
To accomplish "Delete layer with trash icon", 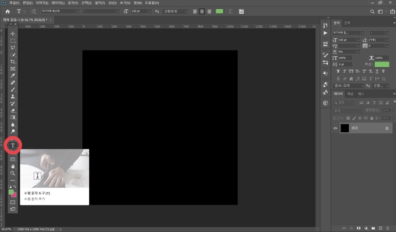I will tap(388, 228).
